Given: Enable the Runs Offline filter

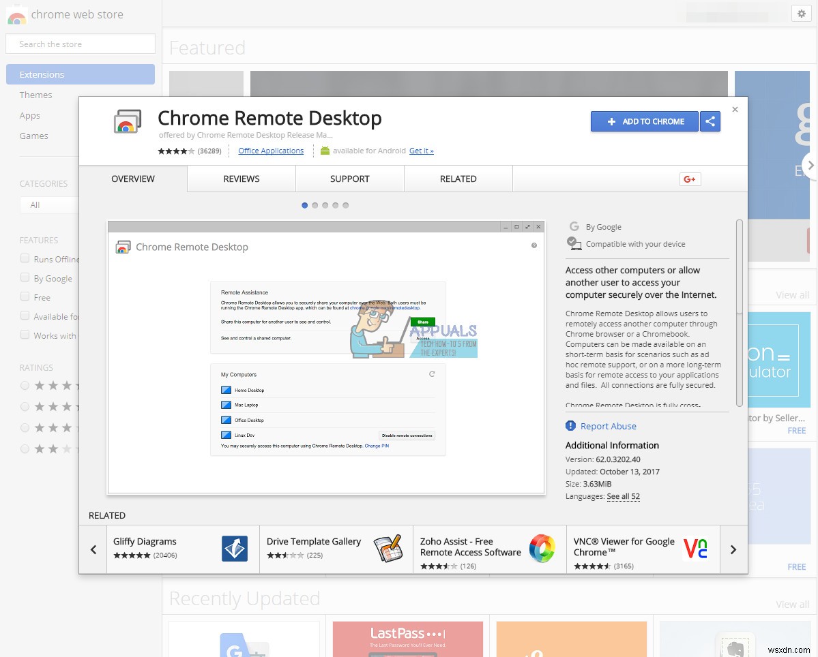Looking at the screenshot, I should pyautogui.click(x=25, y=259).
